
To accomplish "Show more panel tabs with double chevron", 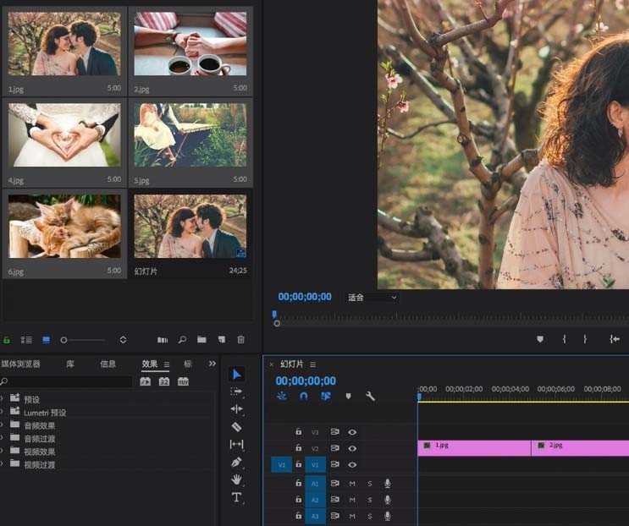I will click(212, 364).
